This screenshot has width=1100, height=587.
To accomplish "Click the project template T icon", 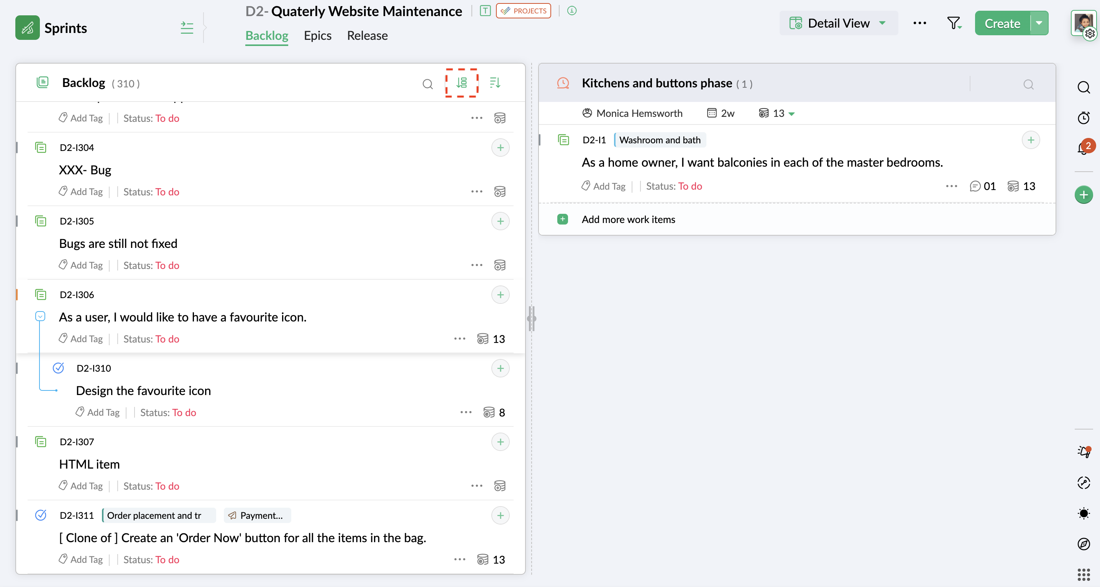I will (485, 11).
